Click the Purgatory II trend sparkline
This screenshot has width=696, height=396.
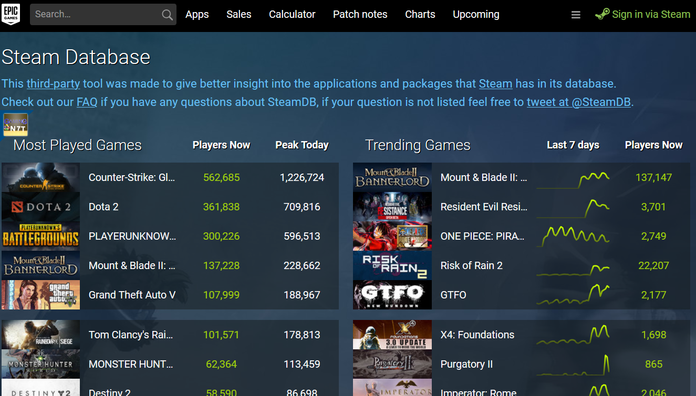pyautogui.click(x=573, y=364)
